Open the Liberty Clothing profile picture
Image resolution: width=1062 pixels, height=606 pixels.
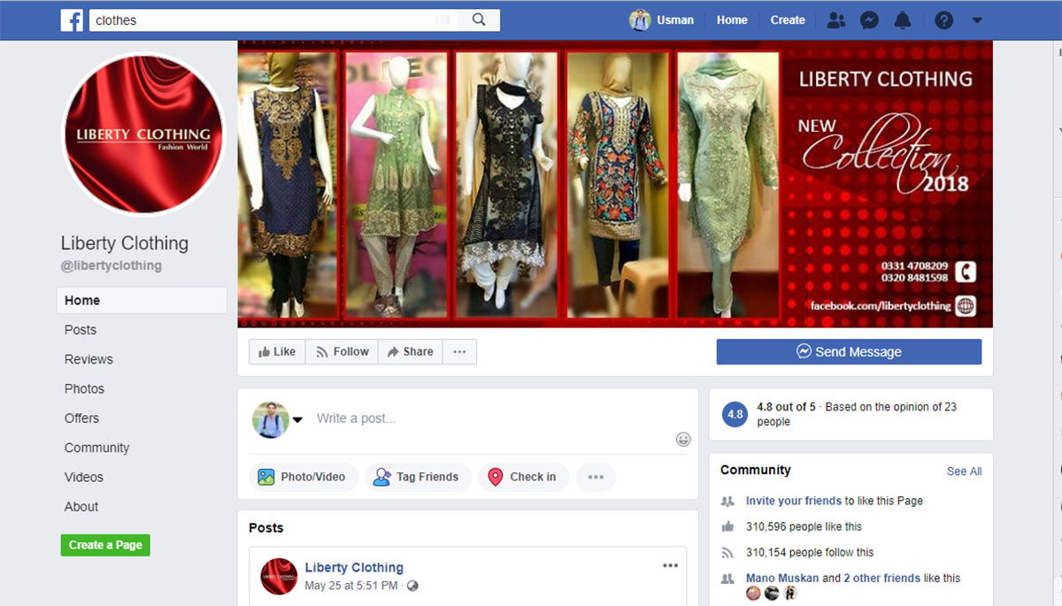pos(143,134)
